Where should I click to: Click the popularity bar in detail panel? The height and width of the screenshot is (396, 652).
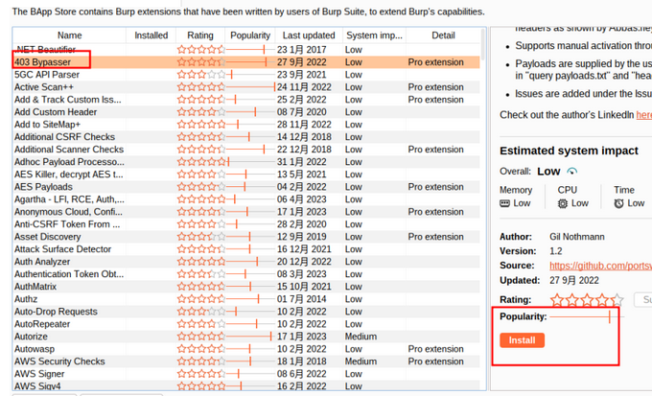587,317
